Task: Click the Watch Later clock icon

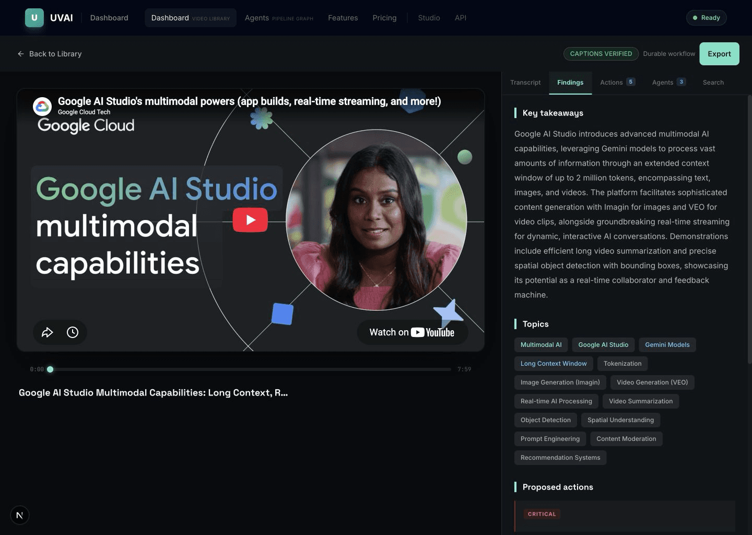Action: click(x=73, y=332)
